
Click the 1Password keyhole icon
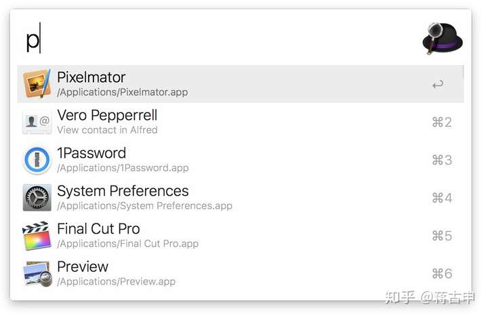point(37,160)
